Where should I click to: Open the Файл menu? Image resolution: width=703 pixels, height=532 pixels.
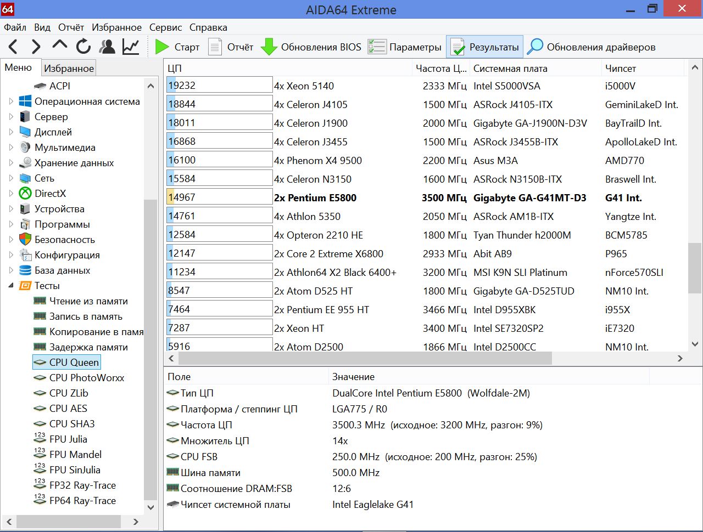point(15,27)
